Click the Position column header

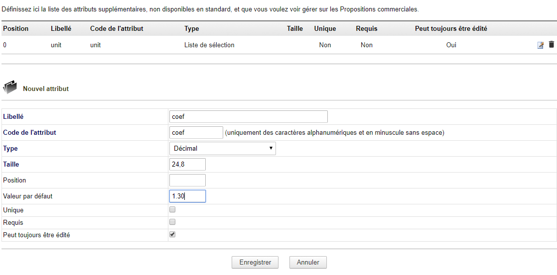(15, 29)
